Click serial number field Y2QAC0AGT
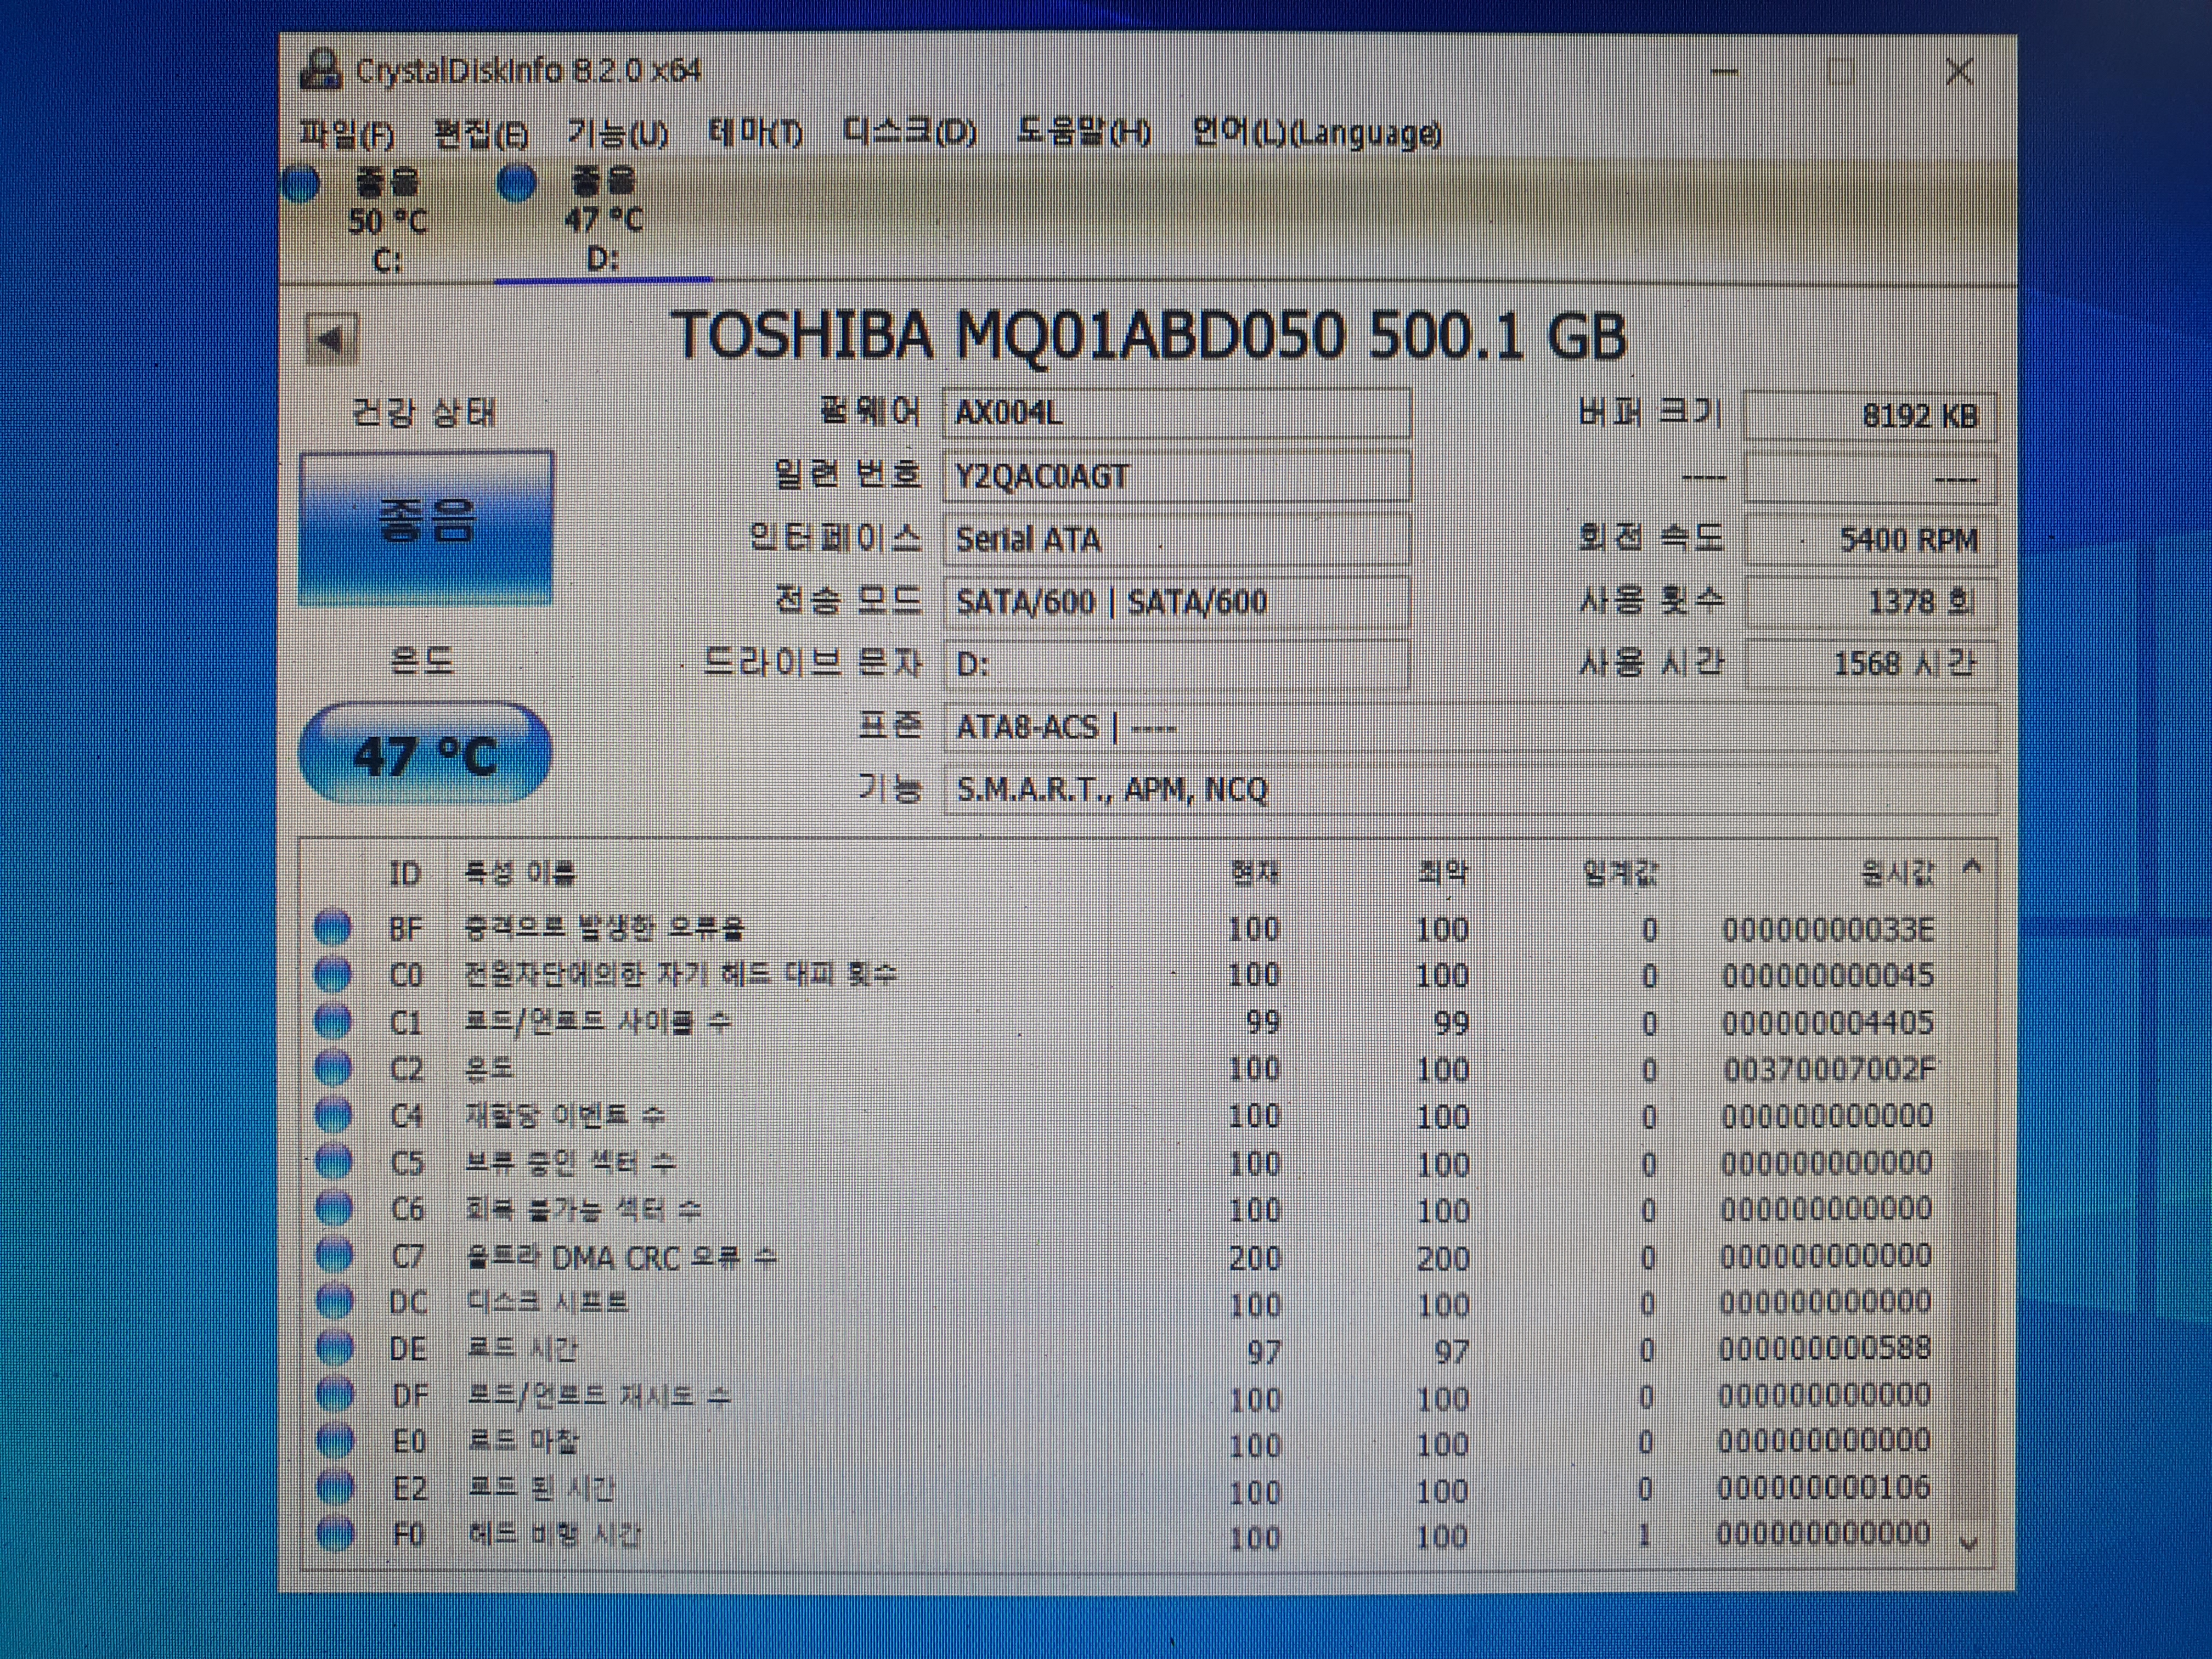 1177,476
